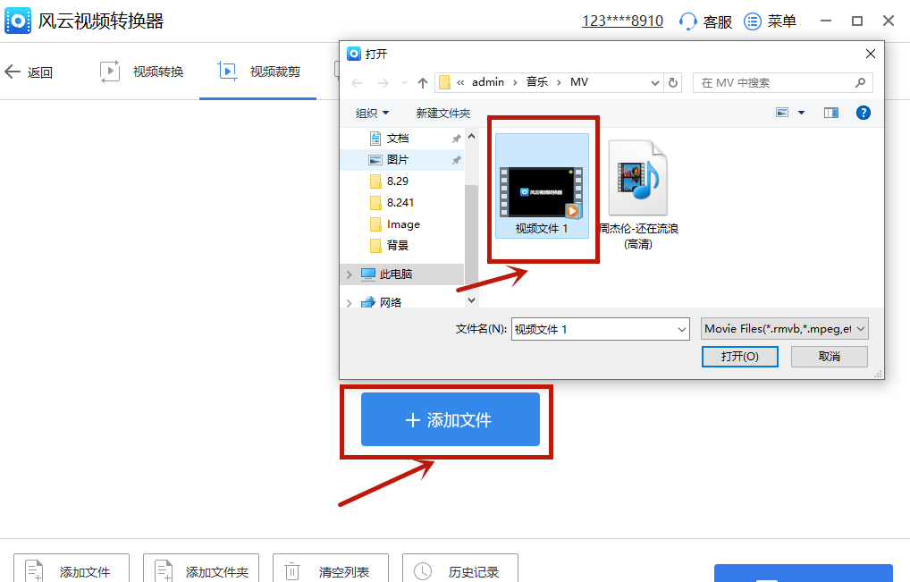Viewport: 910px width, 582px height.
Task: Click the 取消 cancel button
Action: pos(829,357)
